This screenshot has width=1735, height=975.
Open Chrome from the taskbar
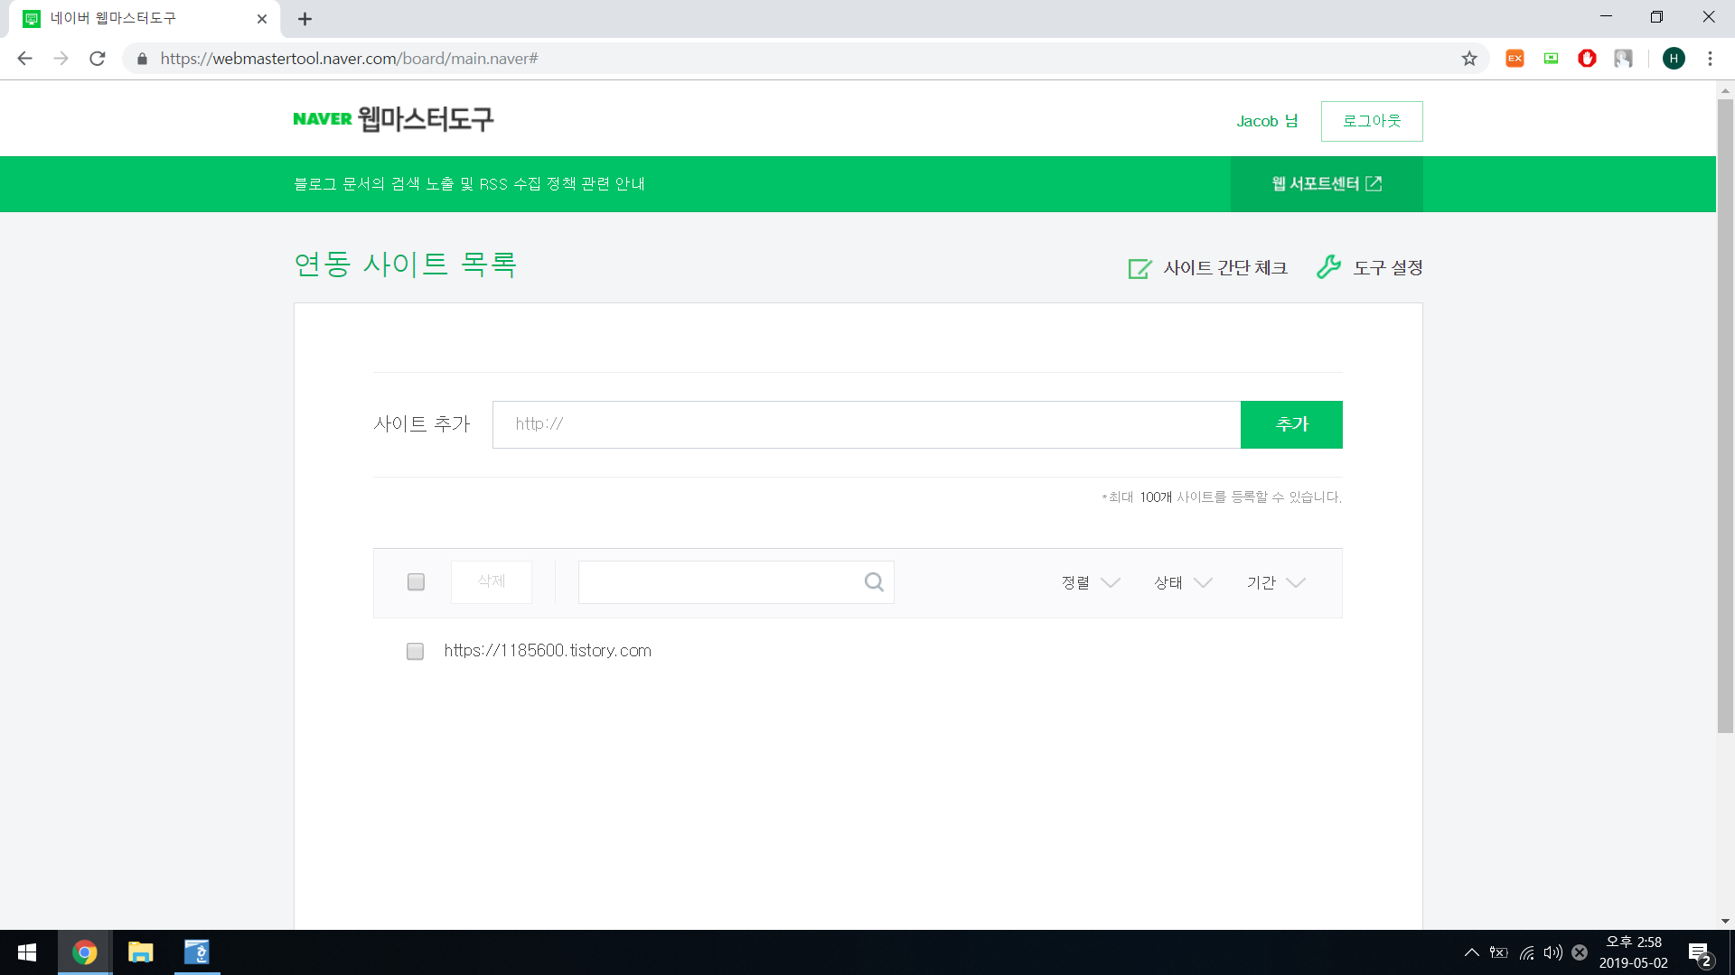[x=84, y=952]
